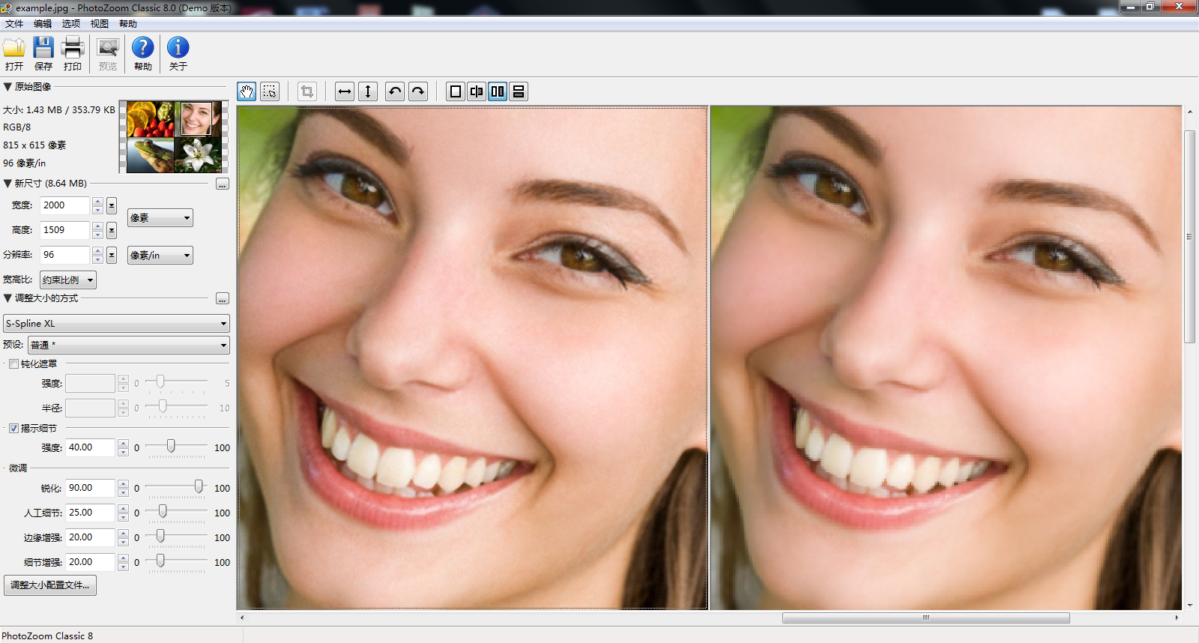Click the horizontal preview scrollbar thumb
1199x643 pixels.
click(x=925, y=618)
